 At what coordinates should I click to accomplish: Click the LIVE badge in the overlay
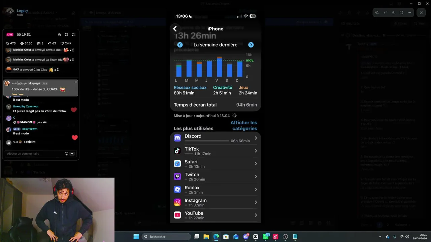(10, 35)
